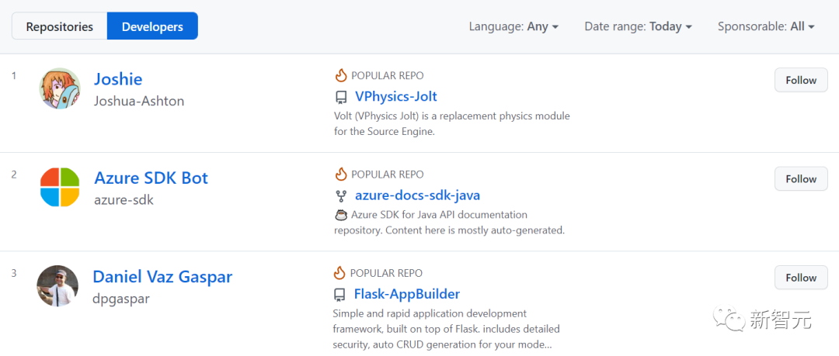Click the Azure SDK Bot logo avatar
The width and height of the screenshot is (839, 356).
point(60,187)
